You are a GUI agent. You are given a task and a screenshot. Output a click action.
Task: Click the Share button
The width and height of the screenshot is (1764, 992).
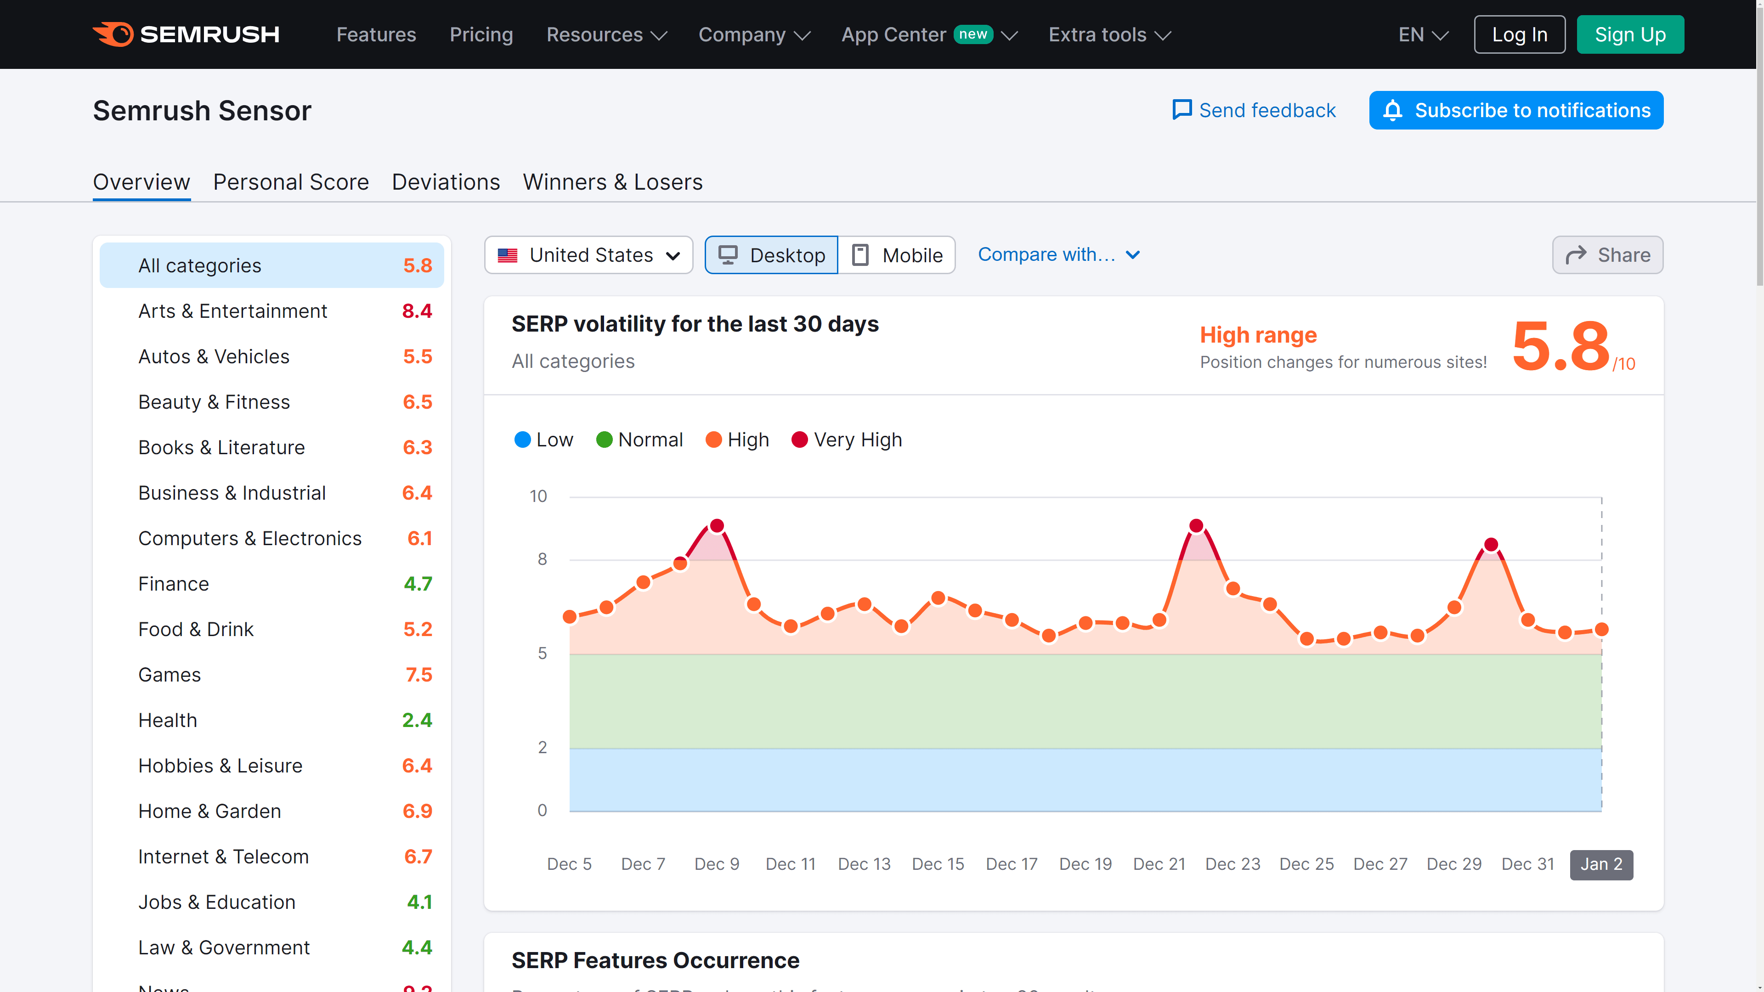1607,255
